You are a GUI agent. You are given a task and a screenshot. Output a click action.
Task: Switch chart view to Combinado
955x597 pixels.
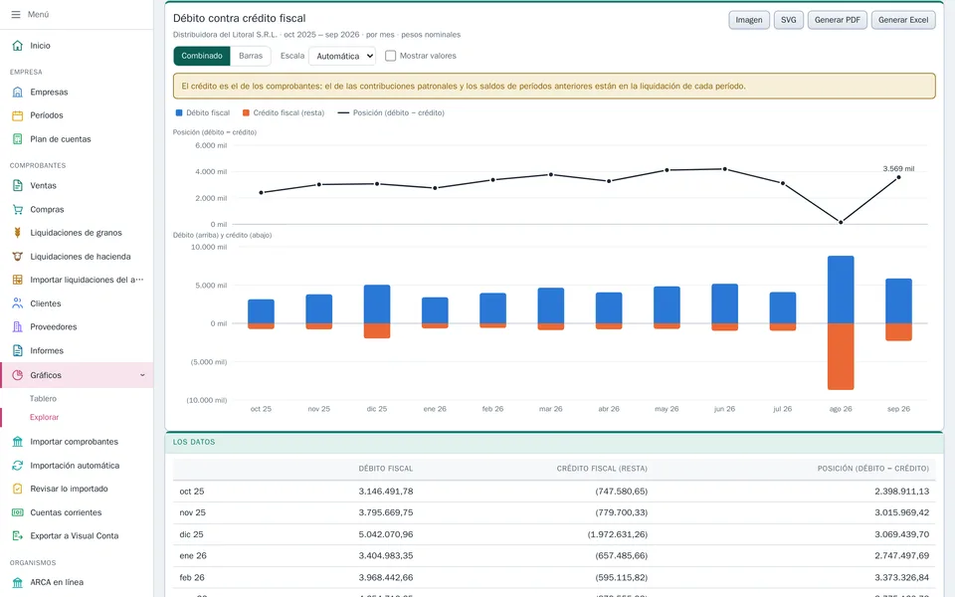click(x=202, y=56)
